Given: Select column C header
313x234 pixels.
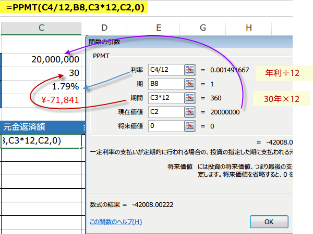Looking at the screenshot, I should pos(41,28).
